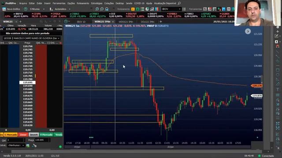Switch to the WDOG21 5Min chart tab
The width and height of the screenshot is (282, 158).
126,22
